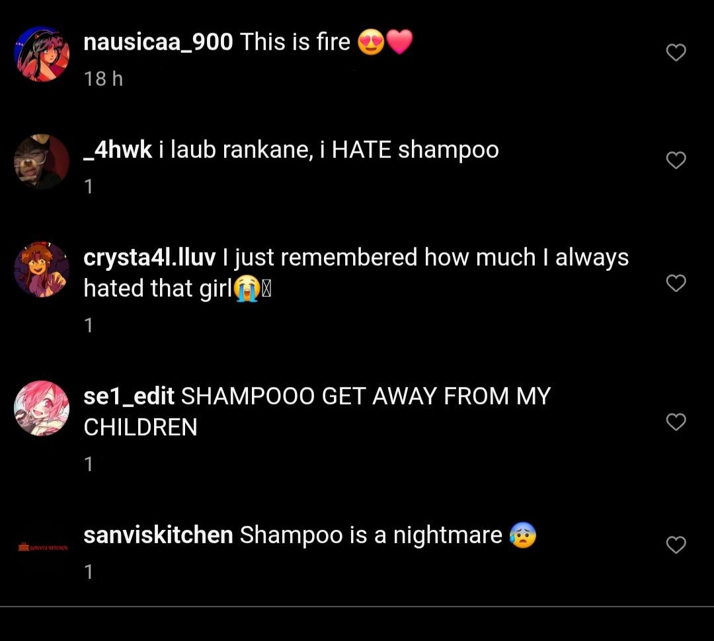
Task: Open nausicaa_900's profile picture
Action: [42, 54]
